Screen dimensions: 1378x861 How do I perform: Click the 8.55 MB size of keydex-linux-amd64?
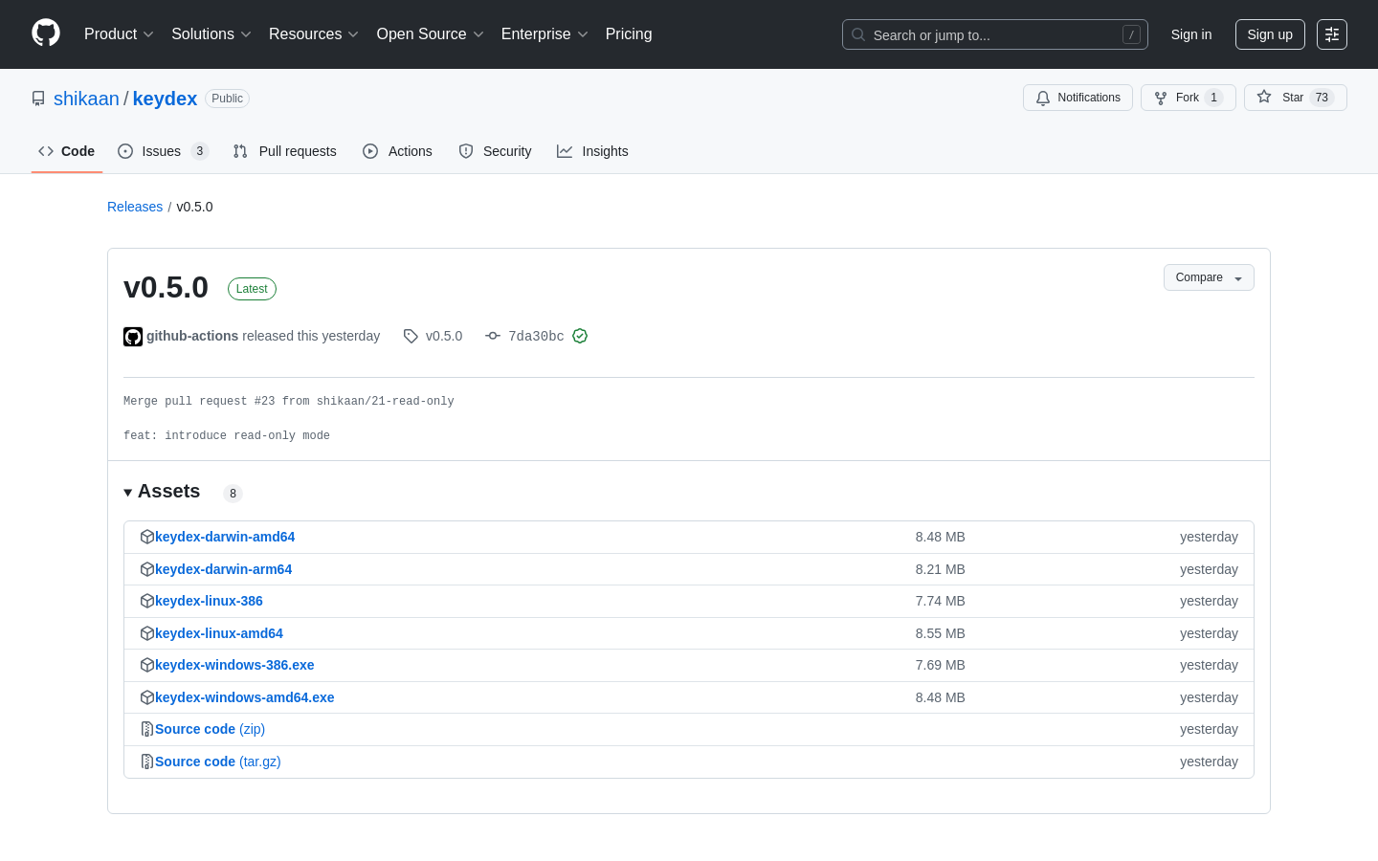(940, 633)
